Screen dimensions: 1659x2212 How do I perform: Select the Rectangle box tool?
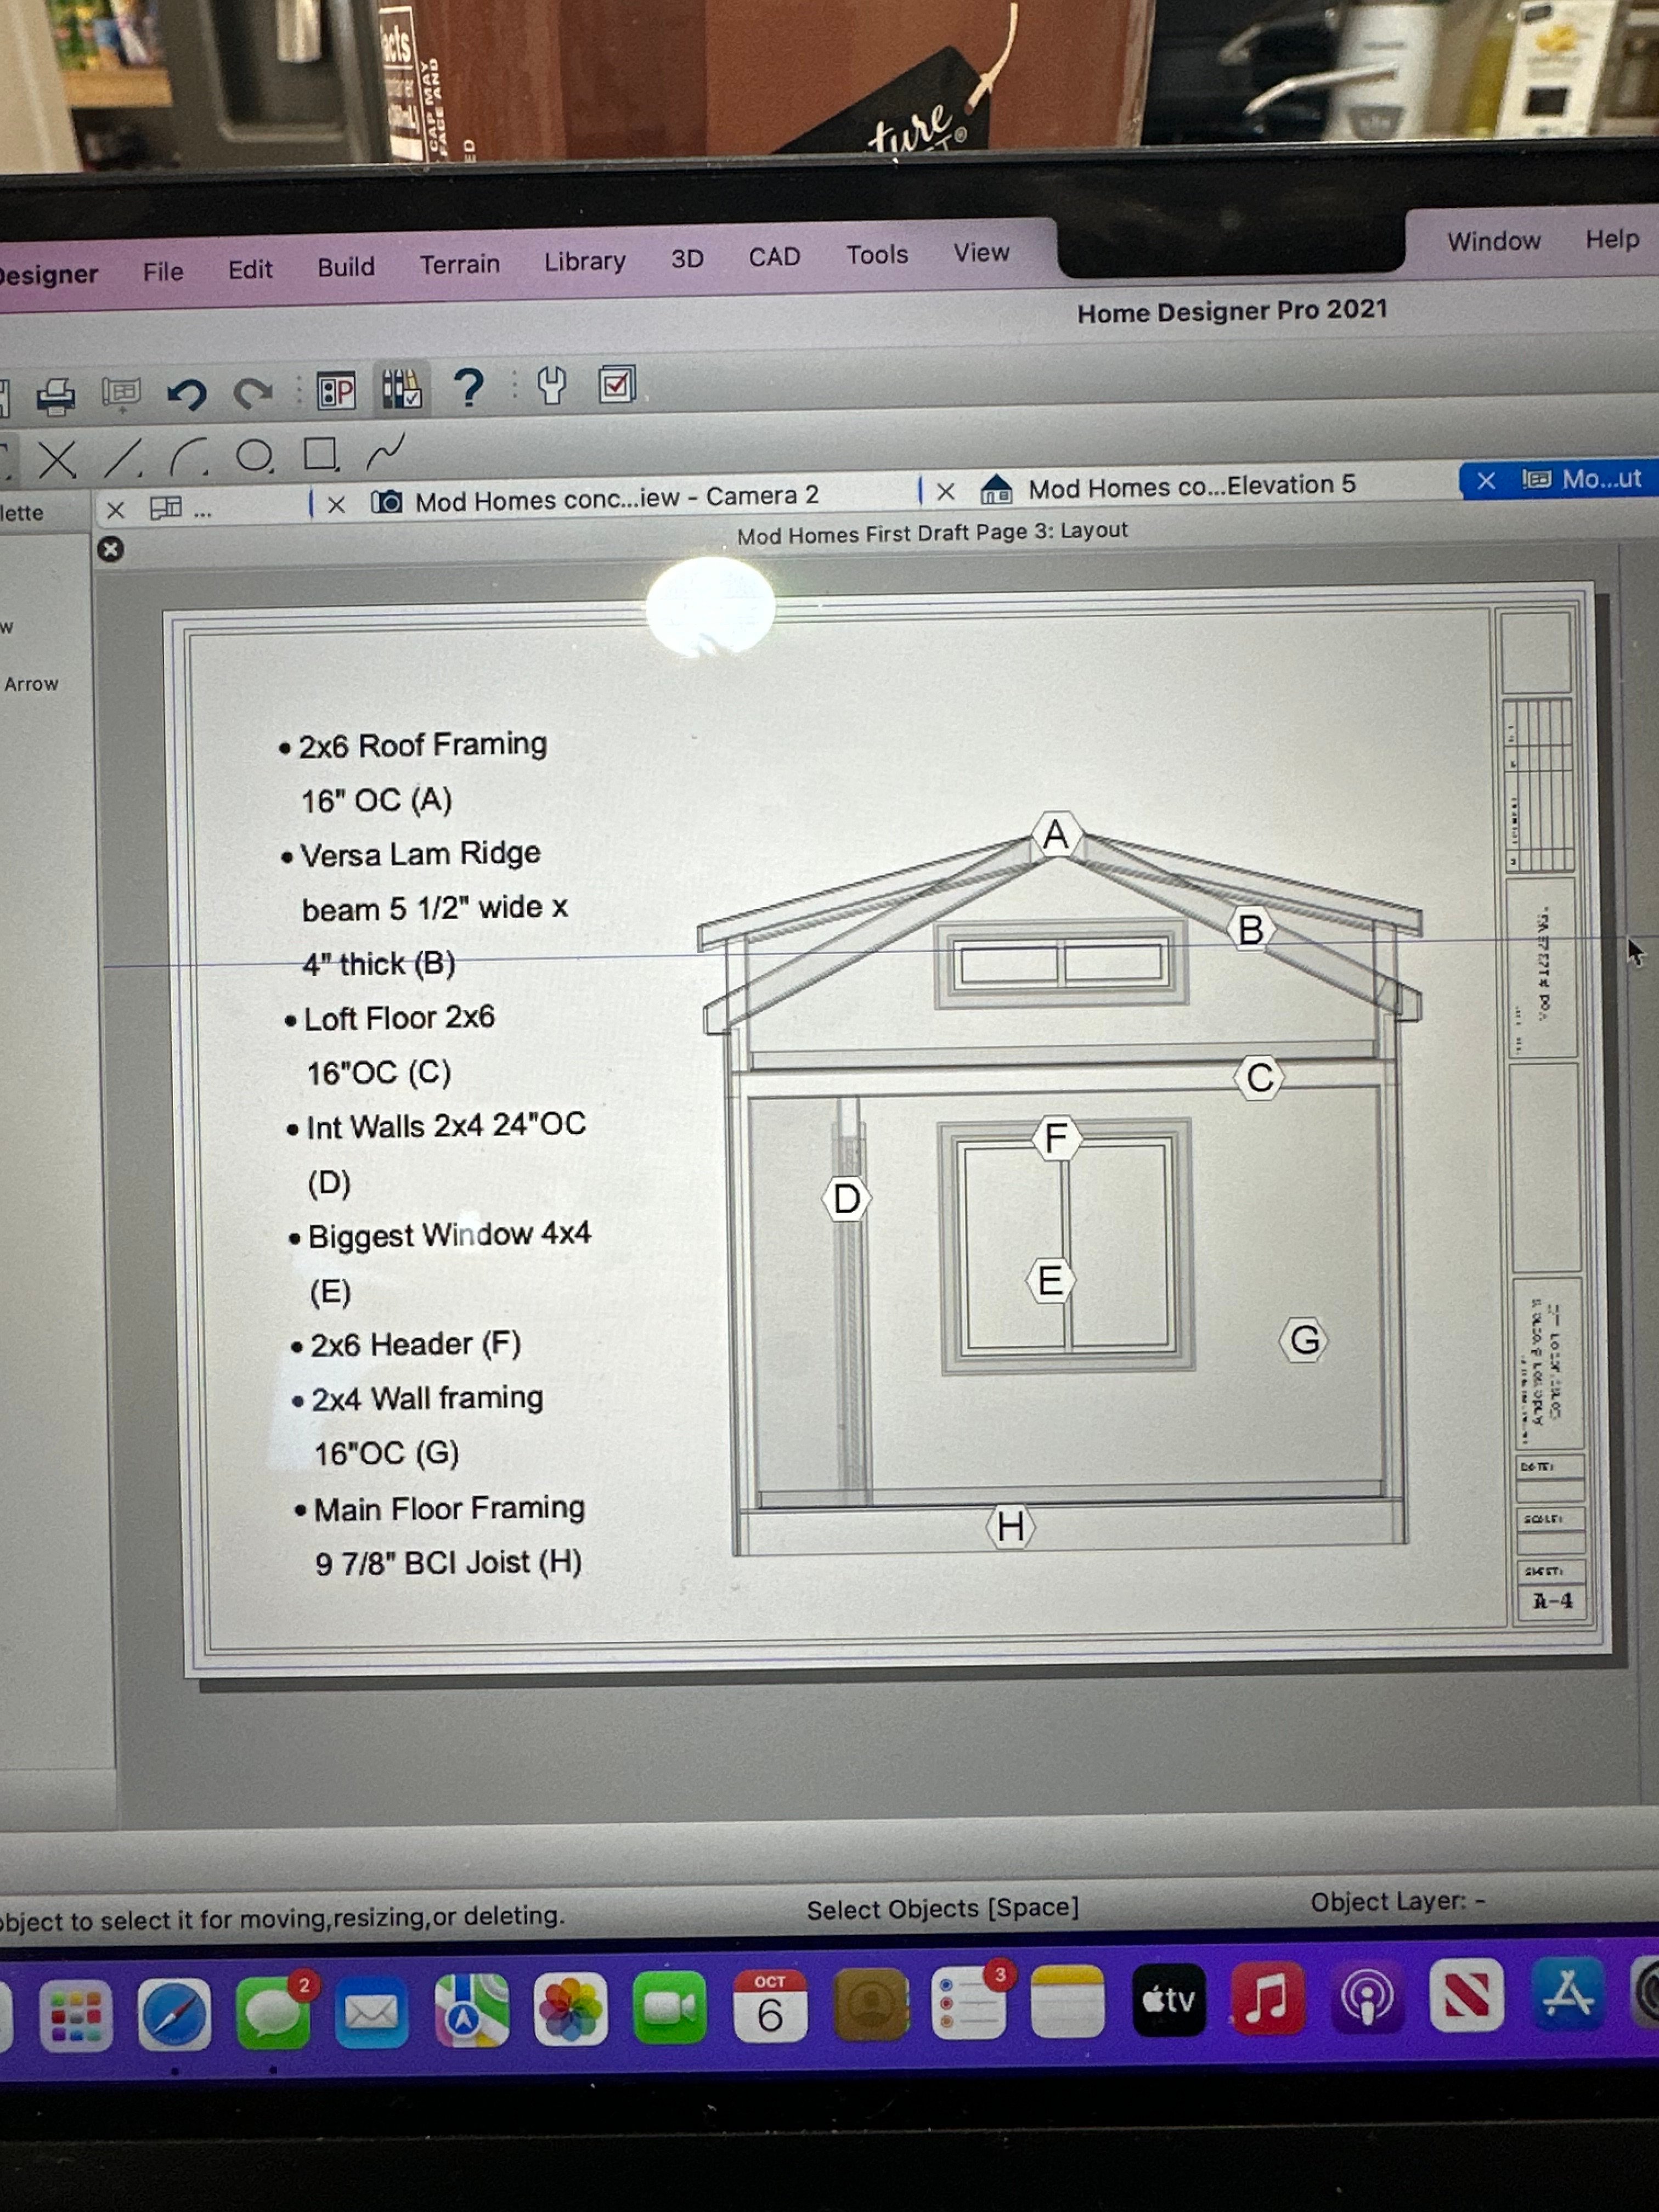(x=320, y=454)
